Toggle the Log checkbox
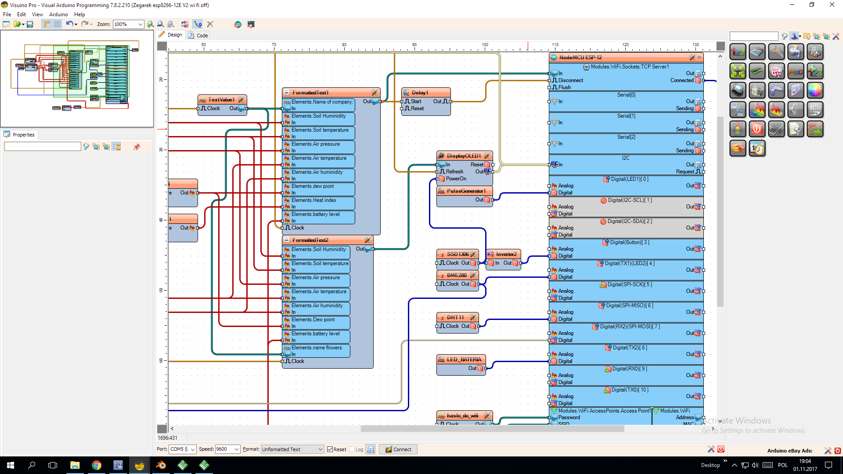Screen dimensions: 843x474 [x=352, y=449]
